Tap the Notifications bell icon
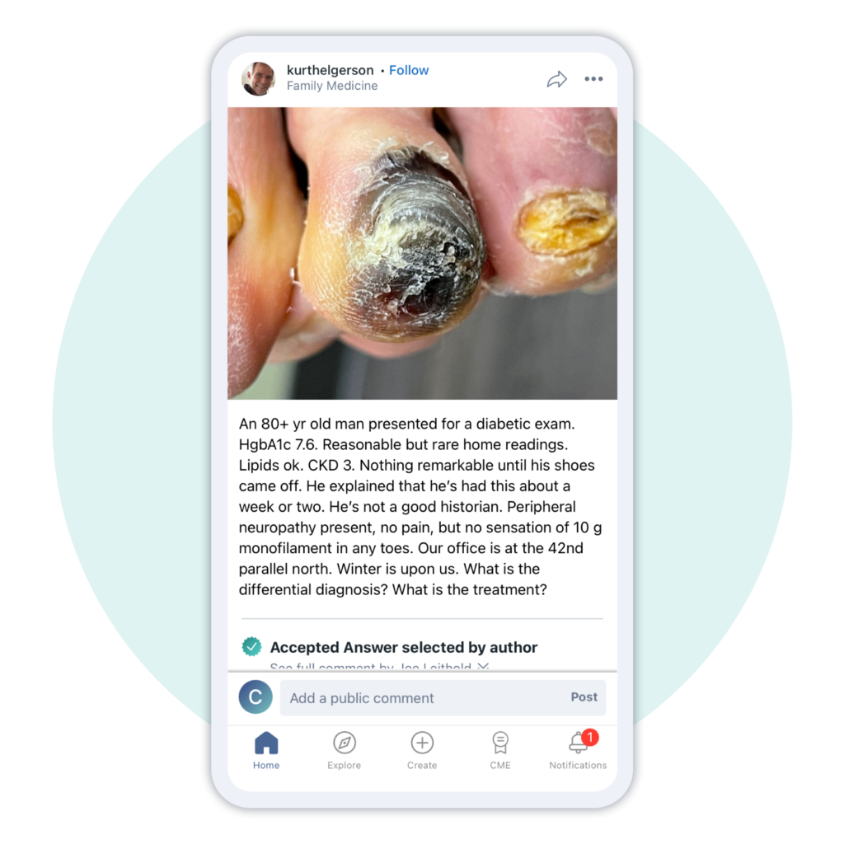The image size is (844, 844). 578,743
